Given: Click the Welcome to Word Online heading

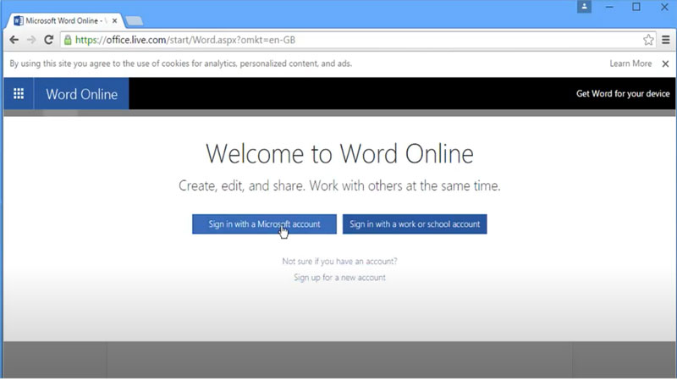Looking at the screenshot, I should tap(339, 154).
